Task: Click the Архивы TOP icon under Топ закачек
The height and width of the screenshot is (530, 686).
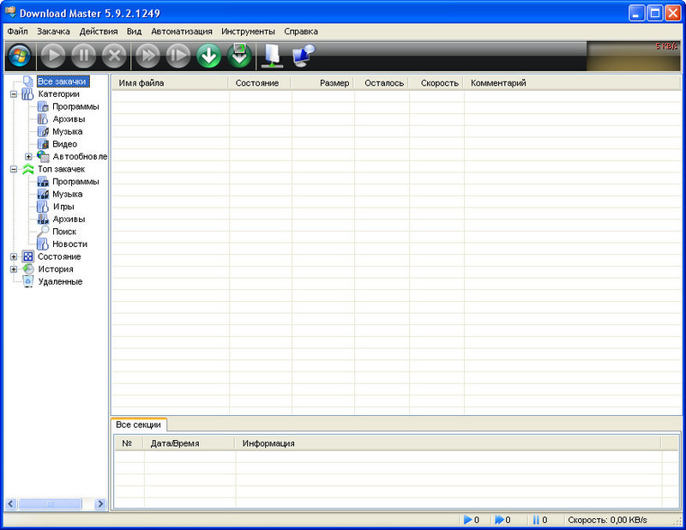Action: pyautogui.click(x=42, y=219)
